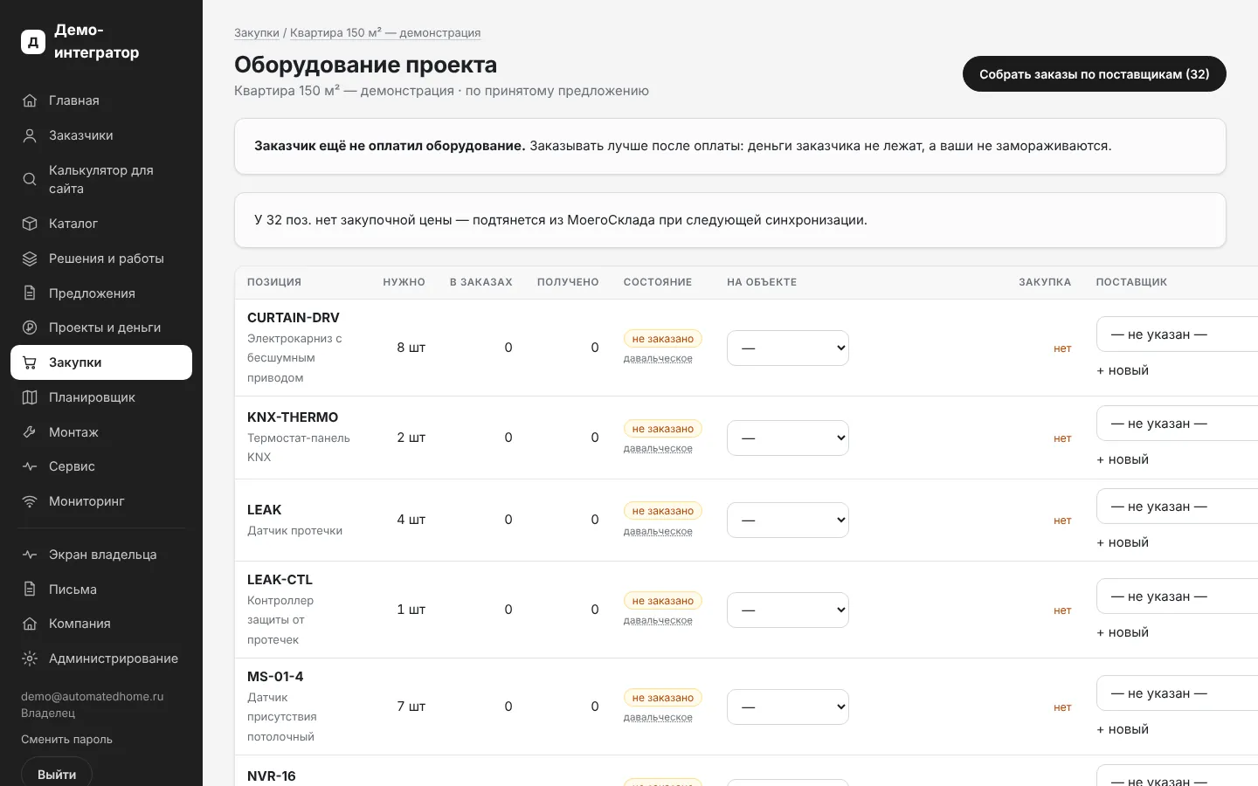This screenshot has width=1258, height=786.
Task: Click the coin icon beside Проекты и деньги
Action: pos(30,327)
